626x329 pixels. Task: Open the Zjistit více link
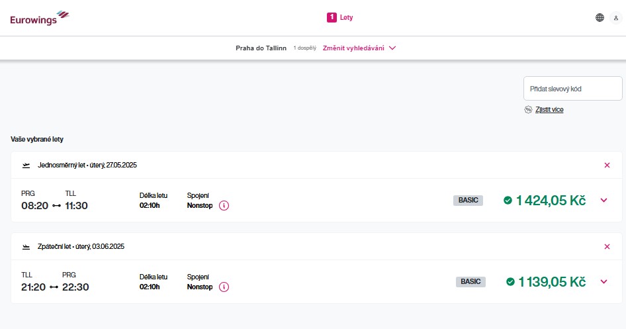(549, 110)
